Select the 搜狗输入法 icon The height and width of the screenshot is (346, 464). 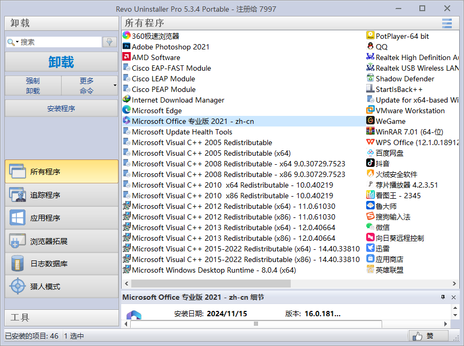pos(370,216)
